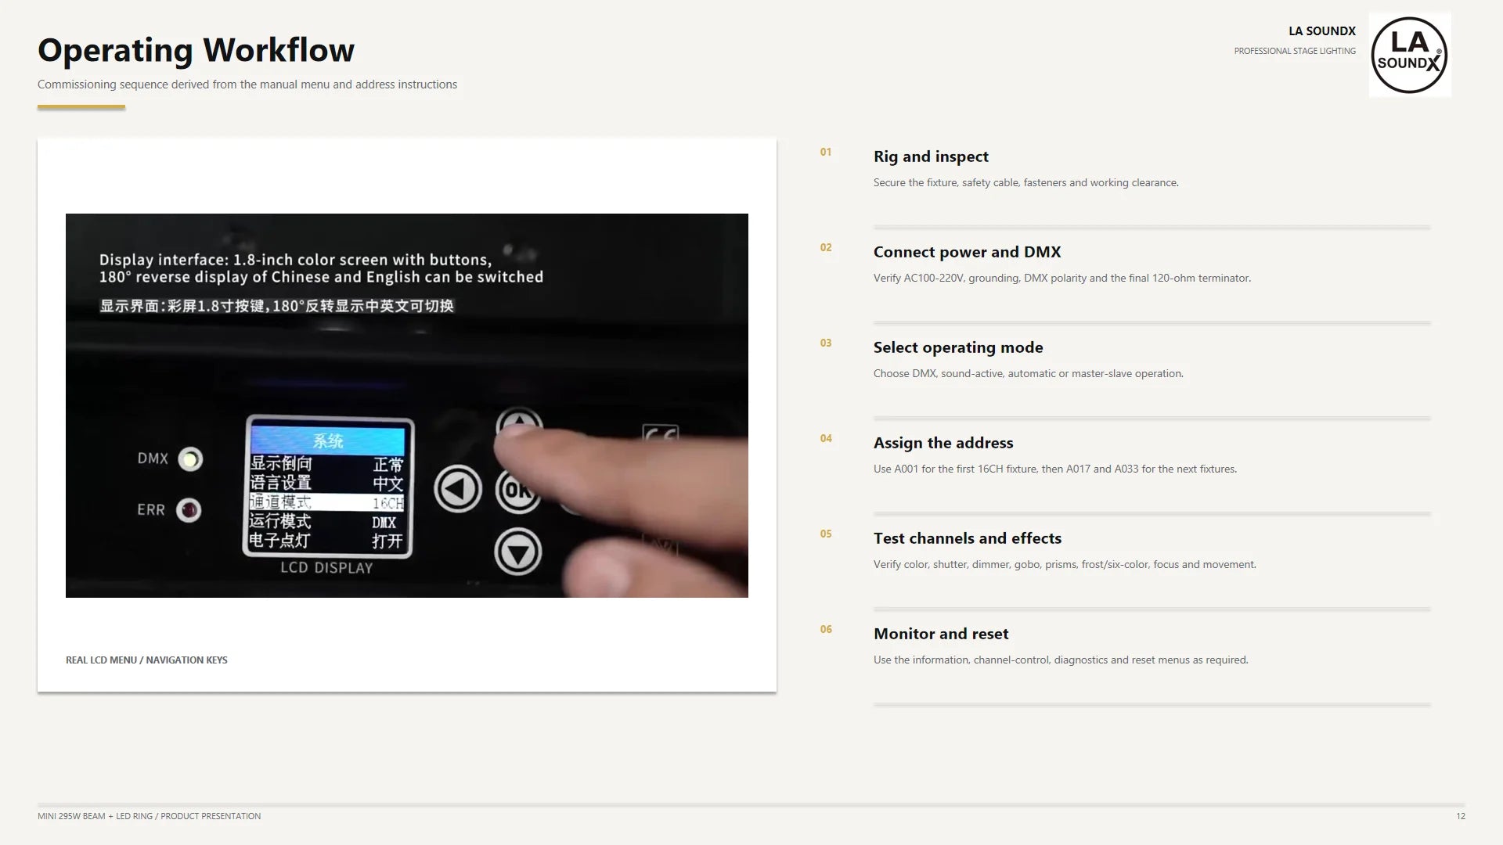Click the 电子点灯 menu row on LCD
Screen dimensions: 1503x845
[x=327, y=541]
